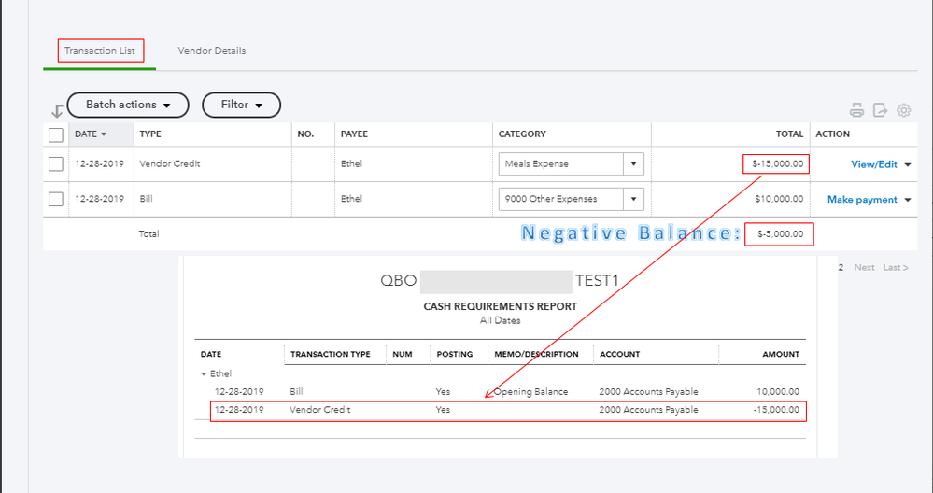Click TRANSACTION TYPE report column header
Screen dimensions: 933x493
(x=331, y=354)
